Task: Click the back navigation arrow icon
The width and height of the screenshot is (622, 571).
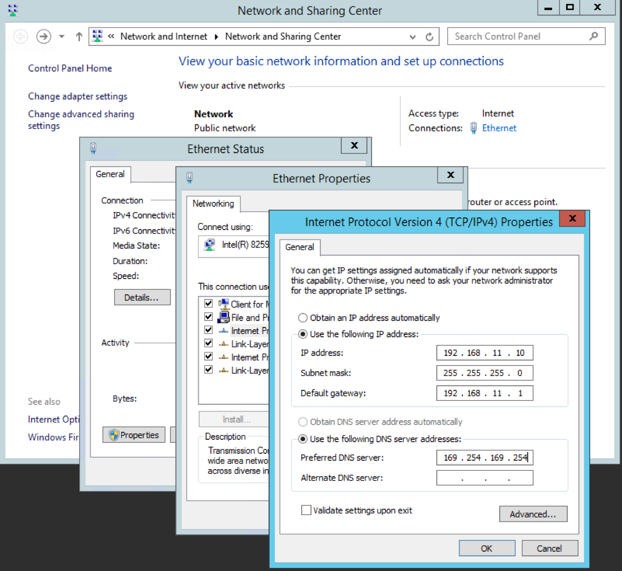Action: 20,36
